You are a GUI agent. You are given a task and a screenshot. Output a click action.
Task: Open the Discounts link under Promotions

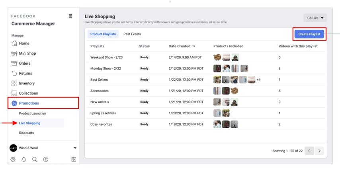[27, 133]
